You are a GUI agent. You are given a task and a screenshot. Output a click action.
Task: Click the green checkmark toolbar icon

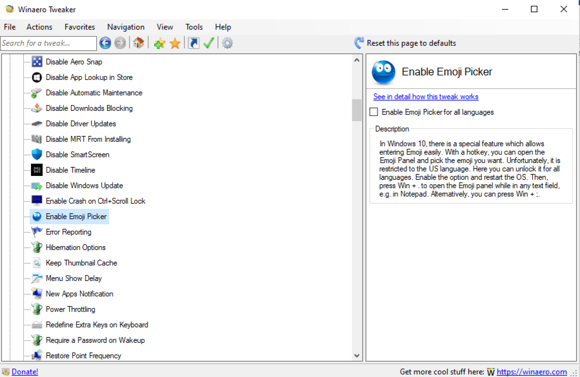[208, 43]
